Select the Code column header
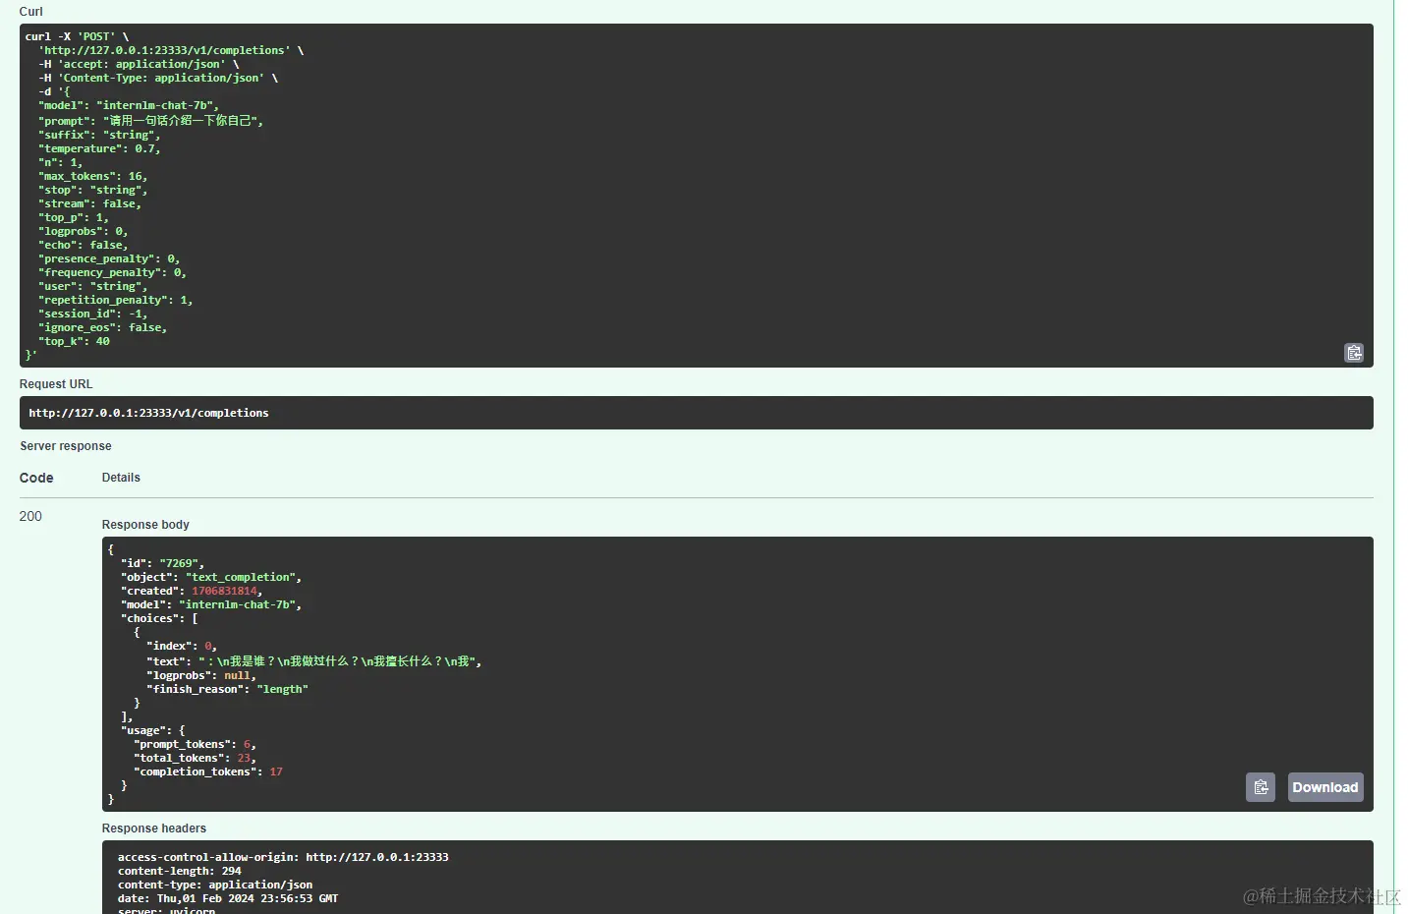The image size is (1408, 914). [x=36, y=478]
